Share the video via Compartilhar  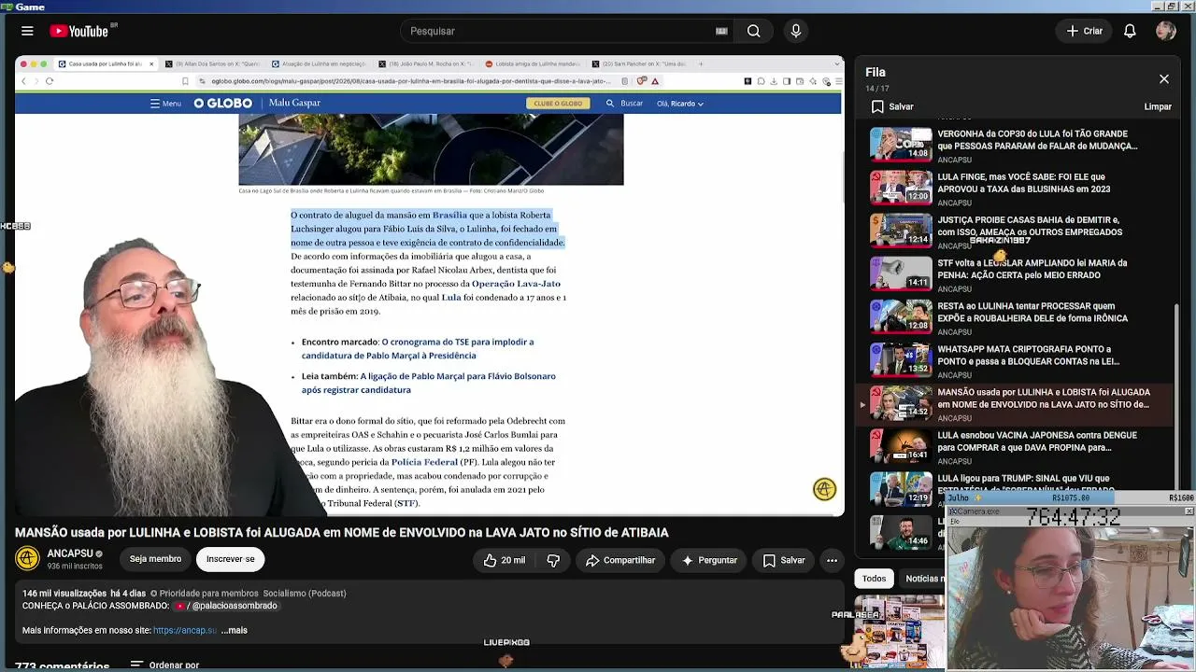tap(620, 560)
